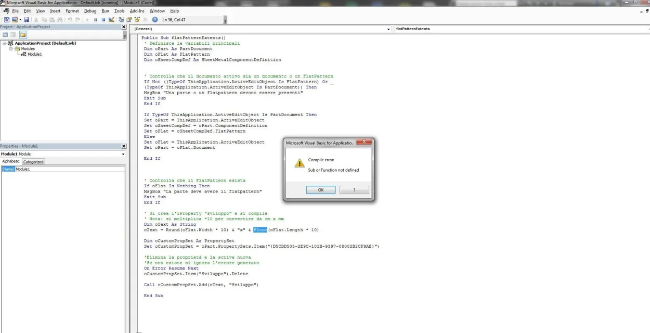Image resolution: width=650 pixels, height=333 pixels.
Task: Click the blue Help question mark icon
Action: (154, 20)
